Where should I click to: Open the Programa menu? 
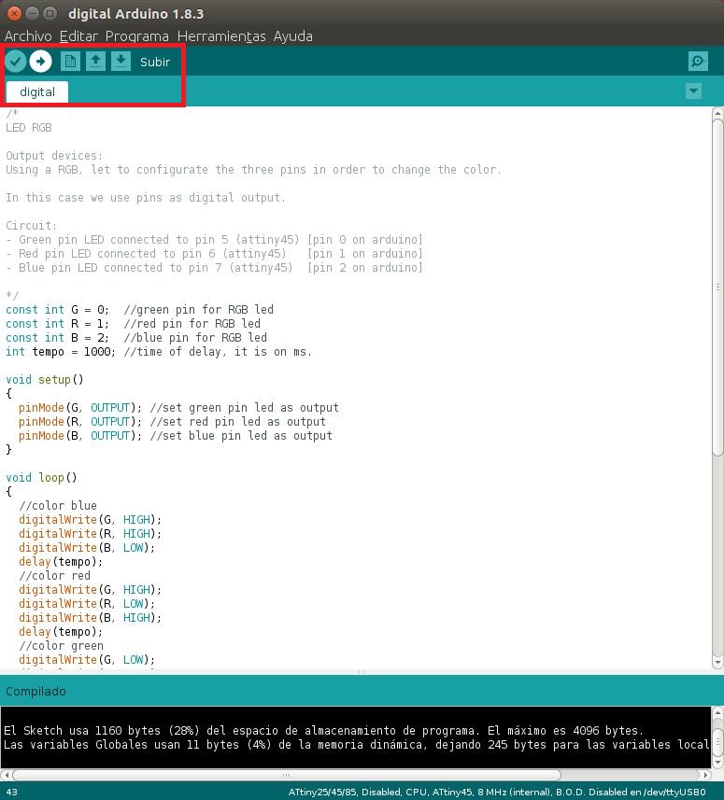tap(136, 36)
